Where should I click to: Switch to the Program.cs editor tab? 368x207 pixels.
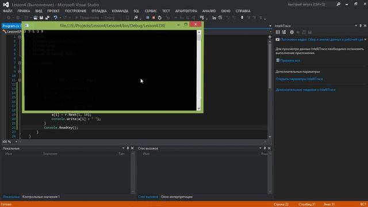click(x=11, y=26)
